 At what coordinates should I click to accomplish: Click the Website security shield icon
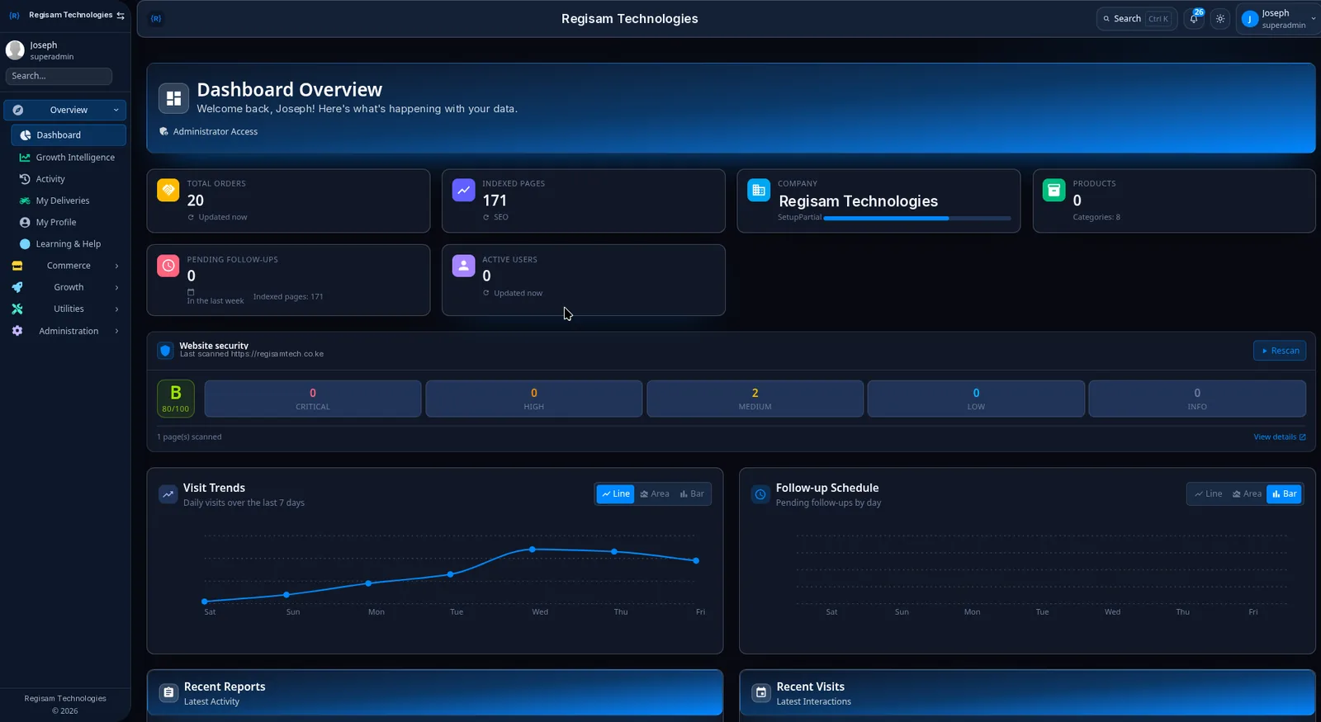(165, 351)
